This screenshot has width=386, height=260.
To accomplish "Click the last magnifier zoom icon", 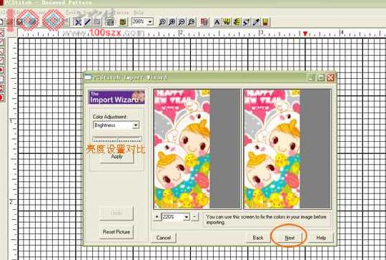I will point(192,22).
